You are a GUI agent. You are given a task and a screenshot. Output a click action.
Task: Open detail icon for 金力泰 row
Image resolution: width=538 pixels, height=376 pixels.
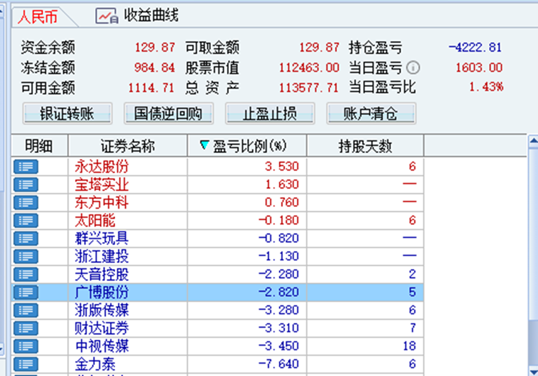[x=26, y=364]
